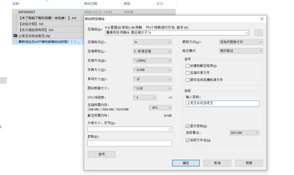Open the 更新方式 dropdown
This screenshot has width=294, height=175.
click(241, 42)
